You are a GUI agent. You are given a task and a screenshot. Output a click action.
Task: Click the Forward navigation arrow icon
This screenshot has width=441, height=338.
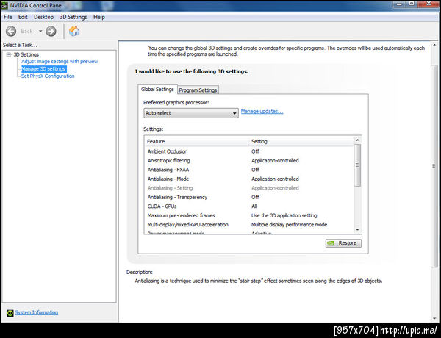pyautogui.click(x=51, y=31)
